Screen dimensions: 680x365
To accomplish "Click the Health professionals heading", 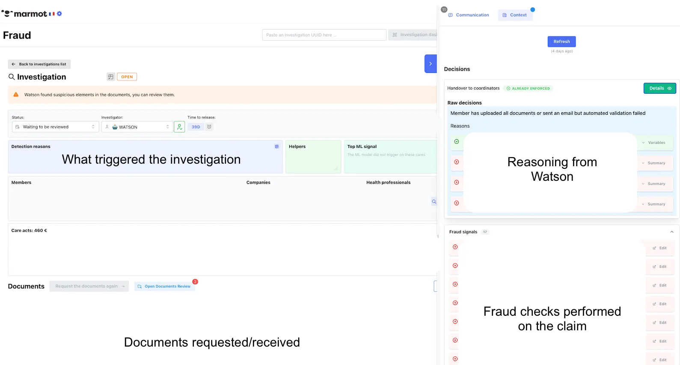I will click(389, 182).
